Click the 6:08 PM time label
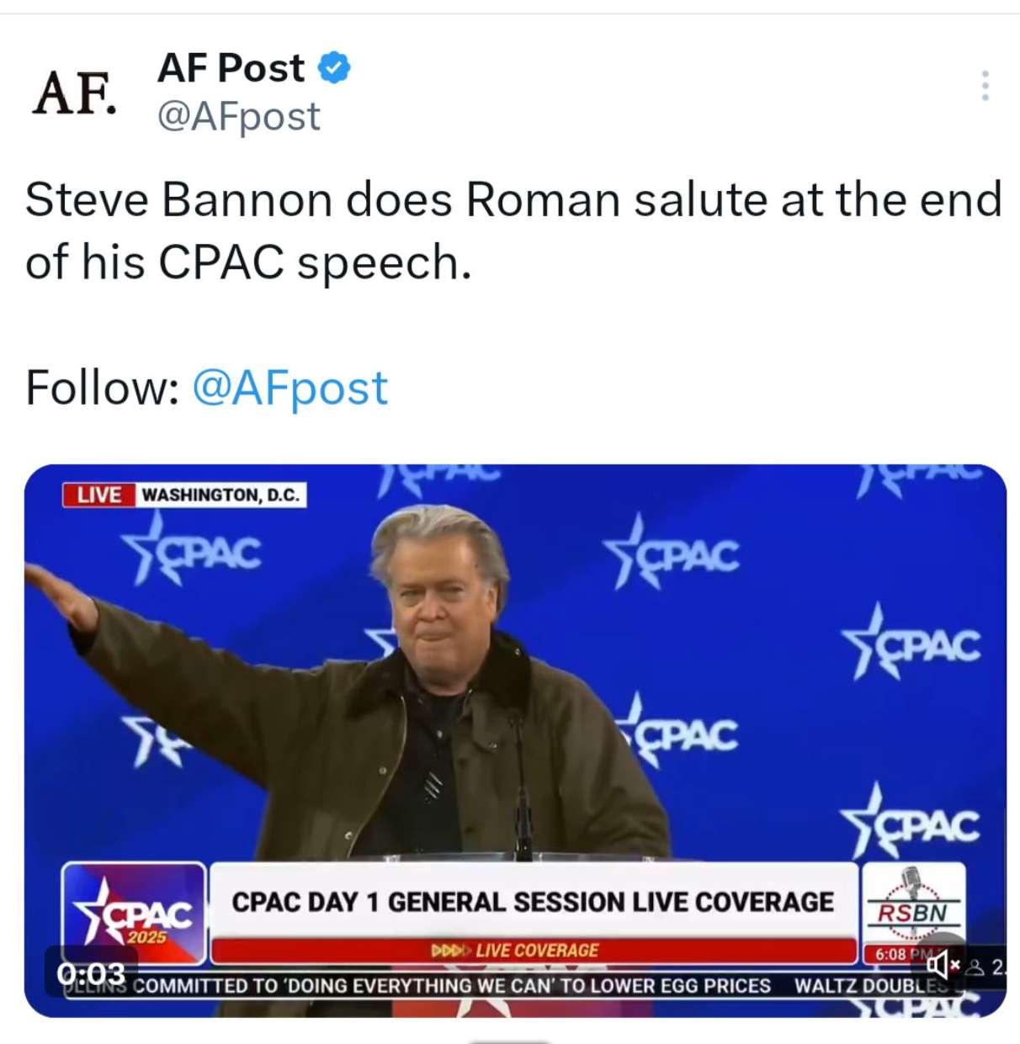Viewport: 1020px width, 1044px height. tap(895, 954)
